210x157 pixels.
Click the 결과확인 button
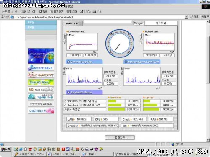tap(120, 137)
